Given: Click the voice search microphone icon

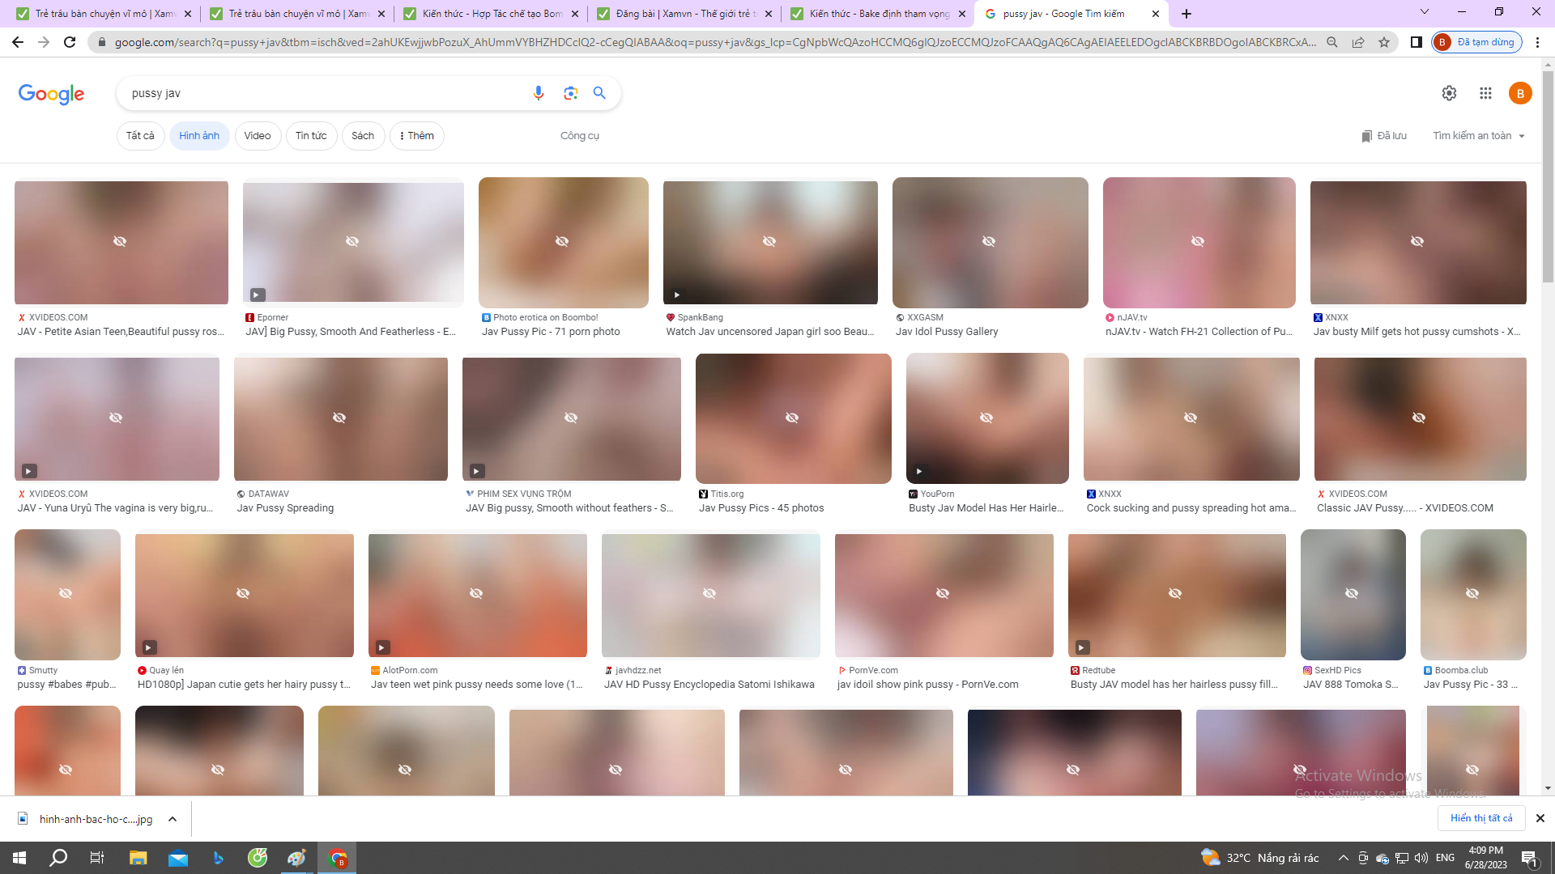Looking at the screenshot, I should click(x=538, y=93).
